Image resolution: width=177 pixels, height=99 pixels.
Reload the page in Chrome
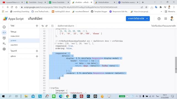coord(12,7)
